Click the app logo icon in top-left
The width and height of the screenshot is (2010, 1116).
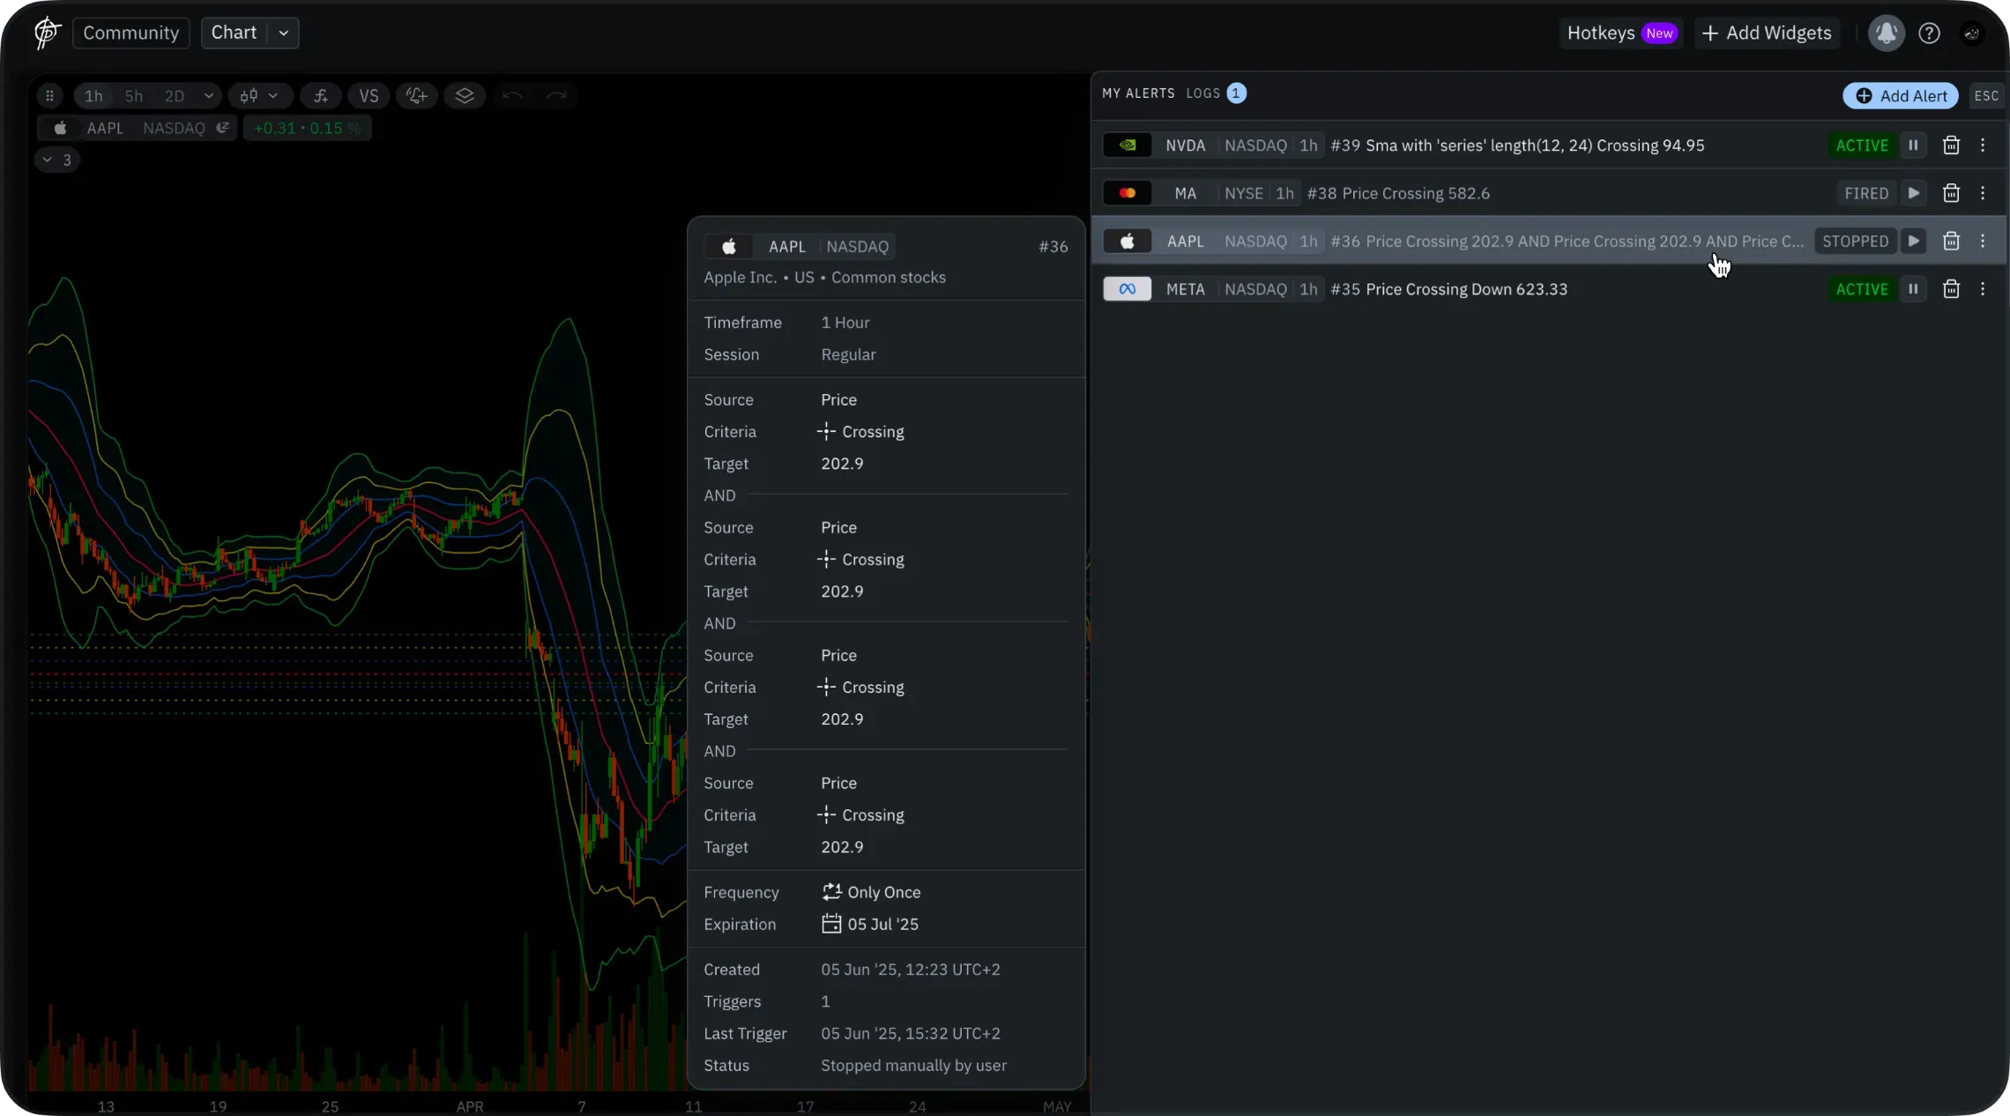46,33
